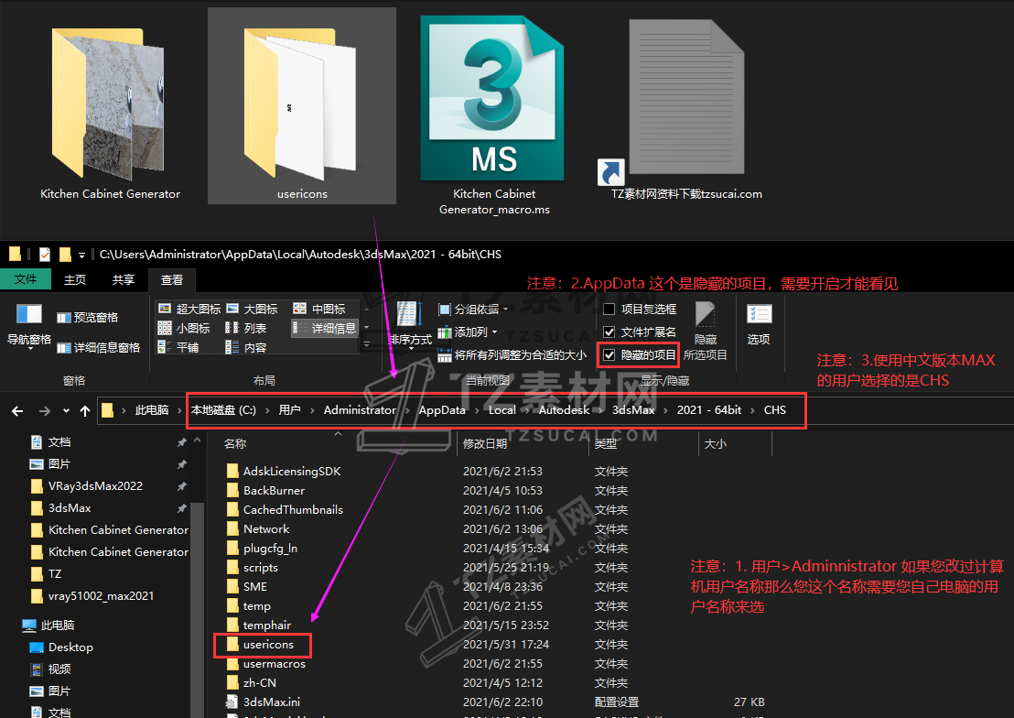Enable the 项目复选框 checkbox

tap(609, 310)
